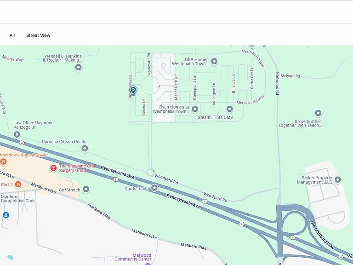
Task: Click the Cedar Grv Dr label
Action: coord(252,78)
